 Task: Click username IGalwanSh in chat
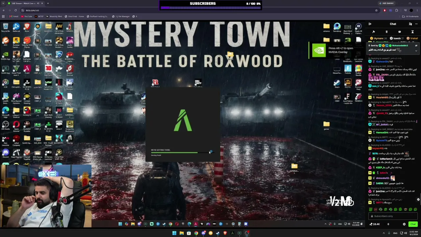point(382,62)
